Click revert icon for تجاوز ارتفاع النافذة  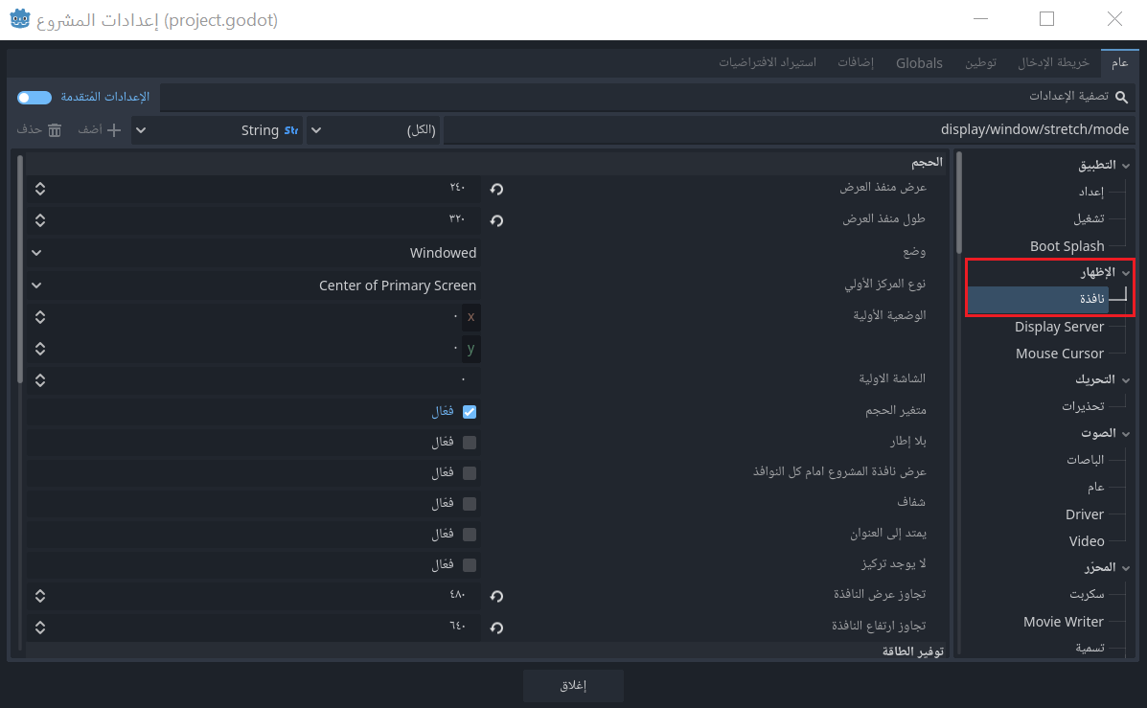click(x=496, y=628)
